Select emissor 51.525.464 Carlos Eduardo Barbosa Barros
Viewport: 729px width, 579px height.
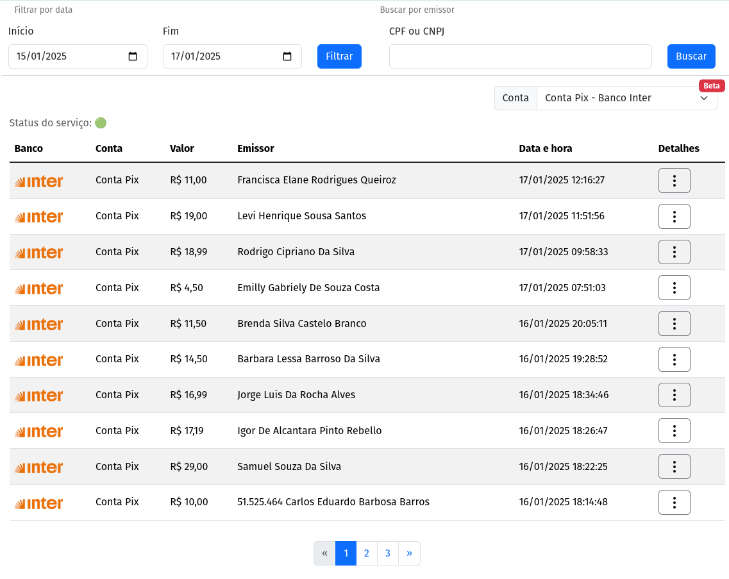pos(333,502)
